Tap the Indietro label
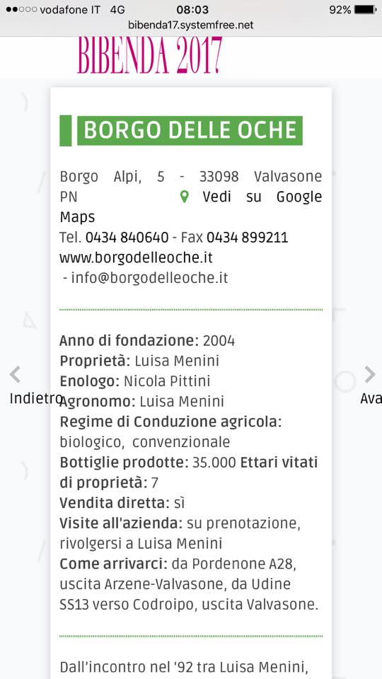This screenshot has width=382, height=679. (35, 398)
